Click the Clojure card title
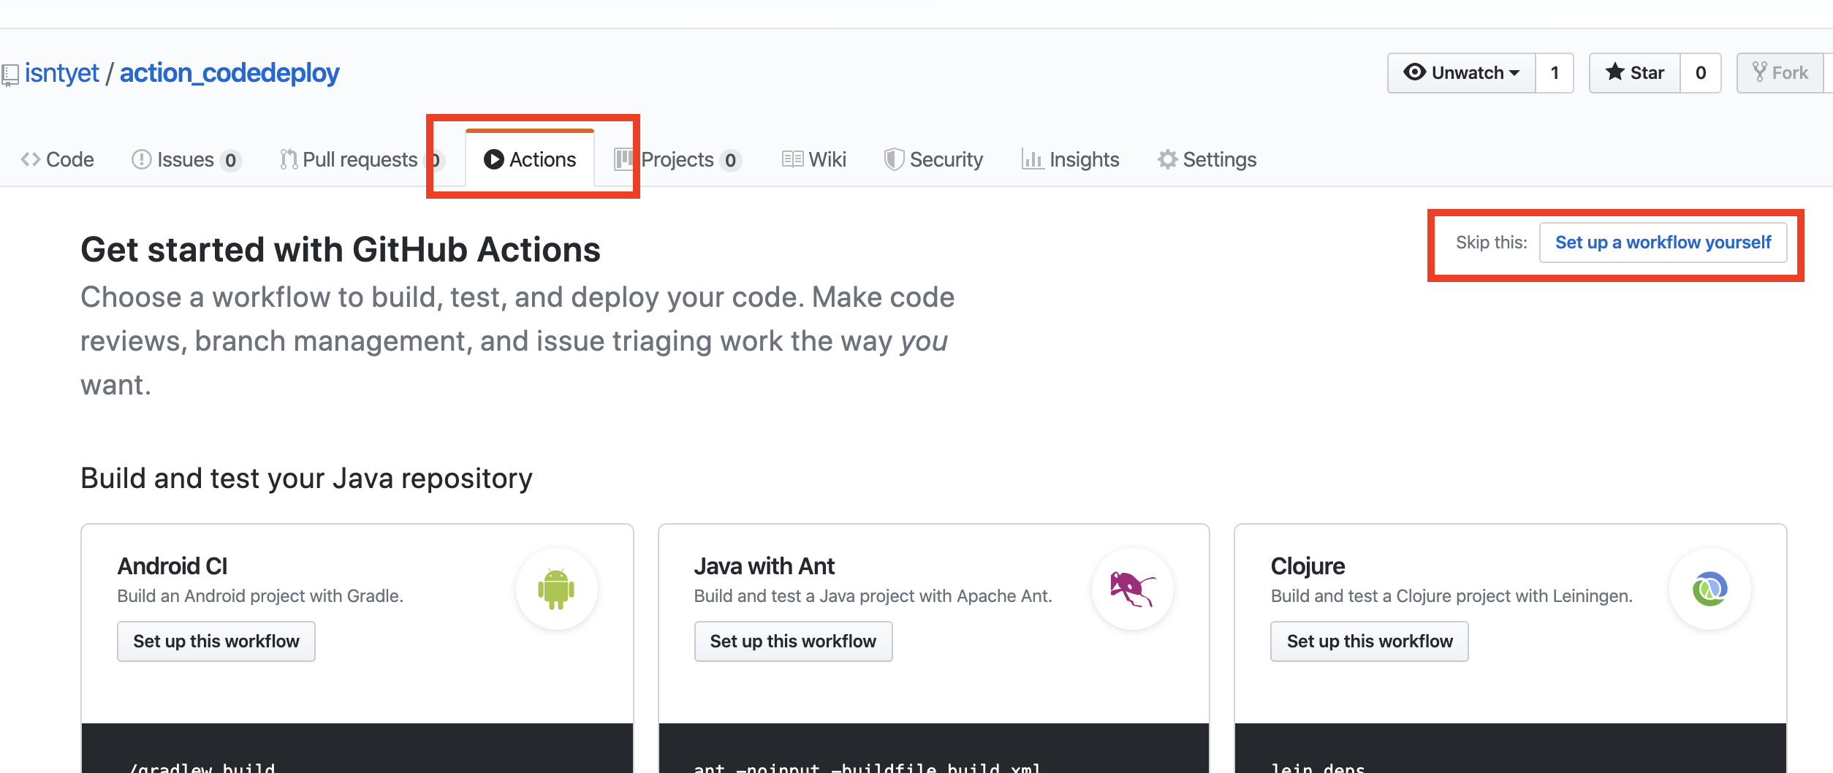Viewport: 1833px width, 773px height. [1308, 566]
